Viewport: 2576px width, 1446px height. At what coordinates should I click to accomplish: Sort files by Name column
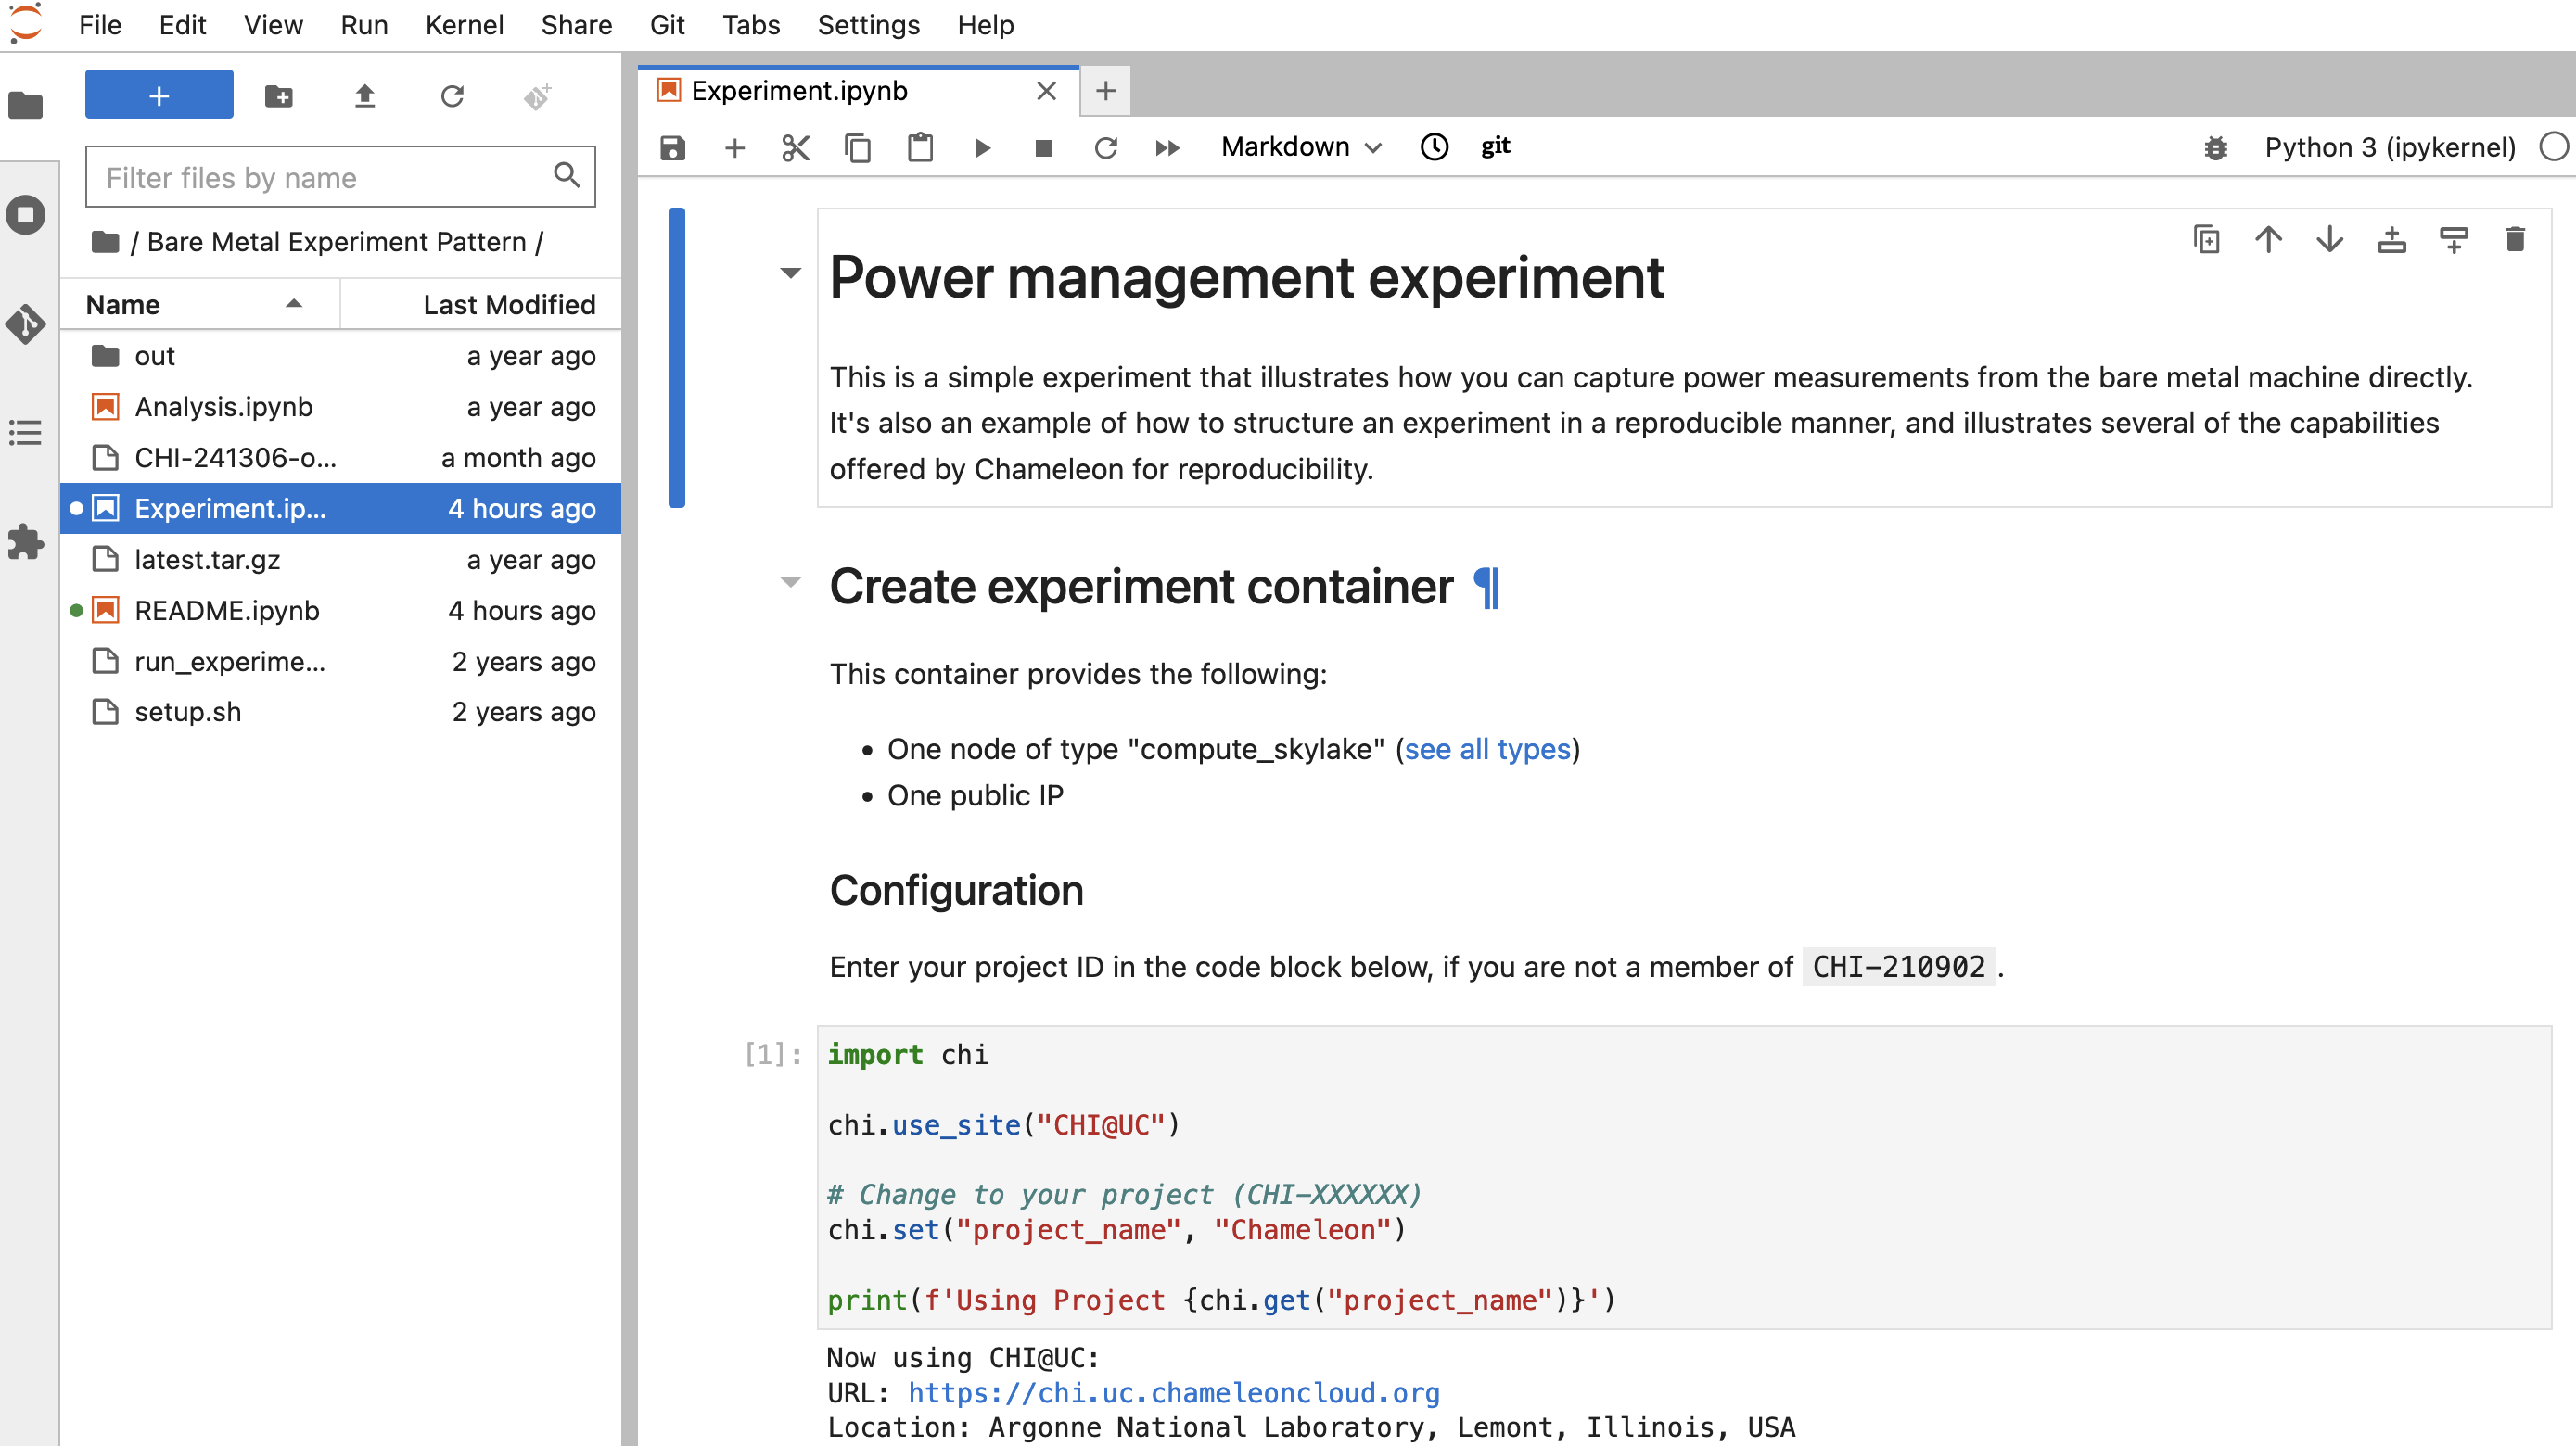pyautogui.click(x=199, y=304)
